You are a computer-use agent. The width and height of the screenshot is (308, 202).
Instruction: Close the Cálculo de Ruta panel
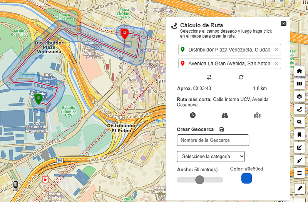tap(283, 23)
